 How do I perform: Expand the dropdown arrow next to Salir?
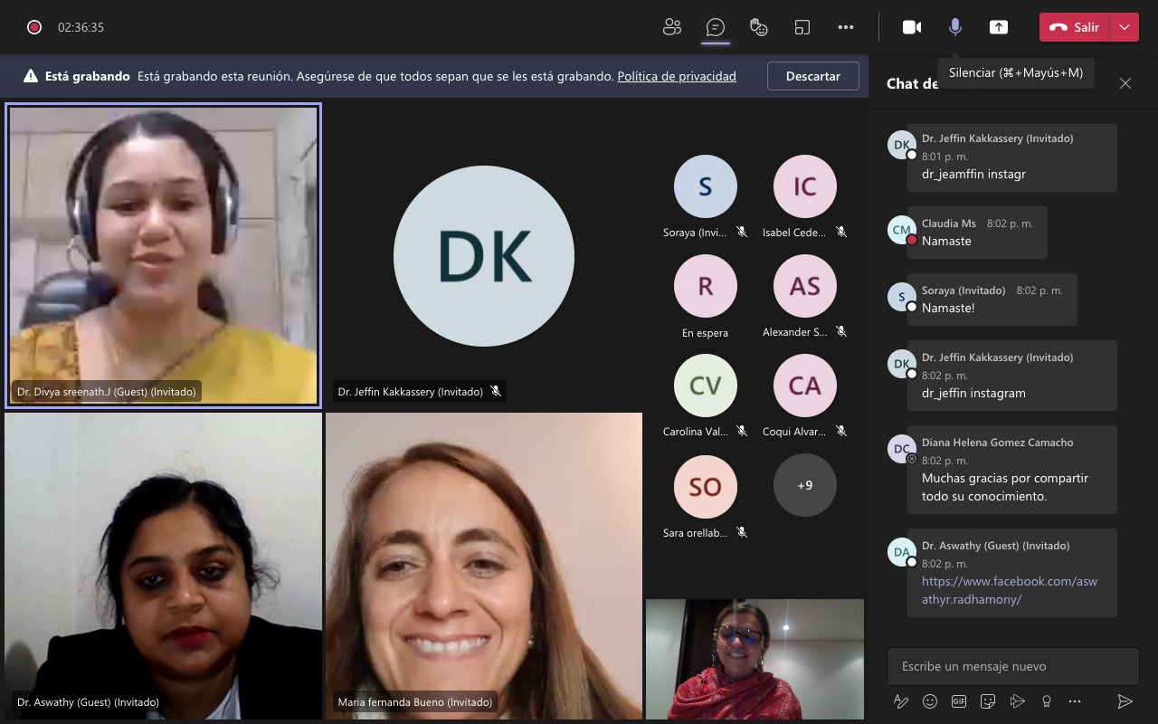coord(1125,27)
